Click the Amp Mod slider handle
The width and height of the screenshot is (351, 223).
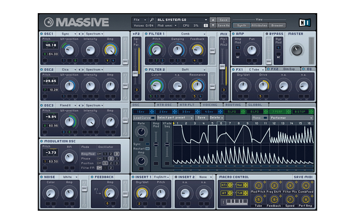click(156, 144)
